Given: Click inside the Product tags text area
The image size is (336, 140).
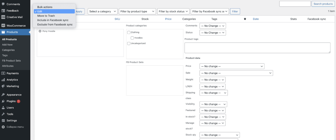Looking at the screenshot, I should tap(257, 47).
